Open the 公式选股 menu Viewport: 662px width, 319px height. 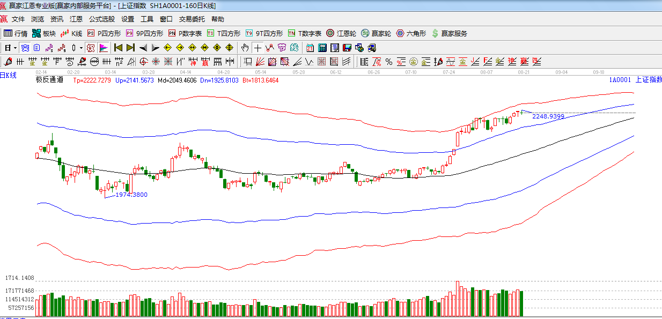[x=101, y=19]
